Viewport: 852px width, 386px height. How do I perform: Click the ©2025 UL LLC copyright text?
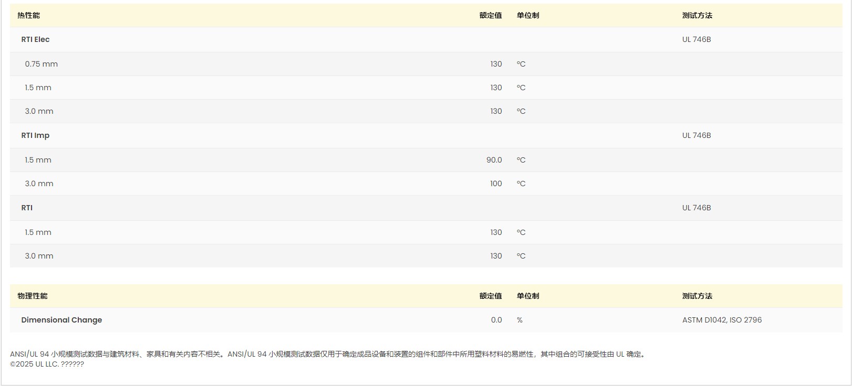(47, 364)
